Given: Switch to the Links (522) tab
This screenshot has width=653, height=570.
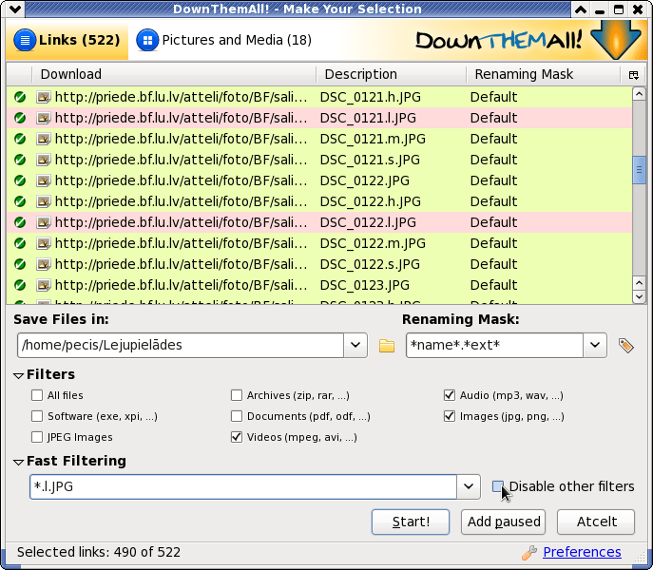Looking at the screenshot, I should pyautogui.click(x=67, y=40).
